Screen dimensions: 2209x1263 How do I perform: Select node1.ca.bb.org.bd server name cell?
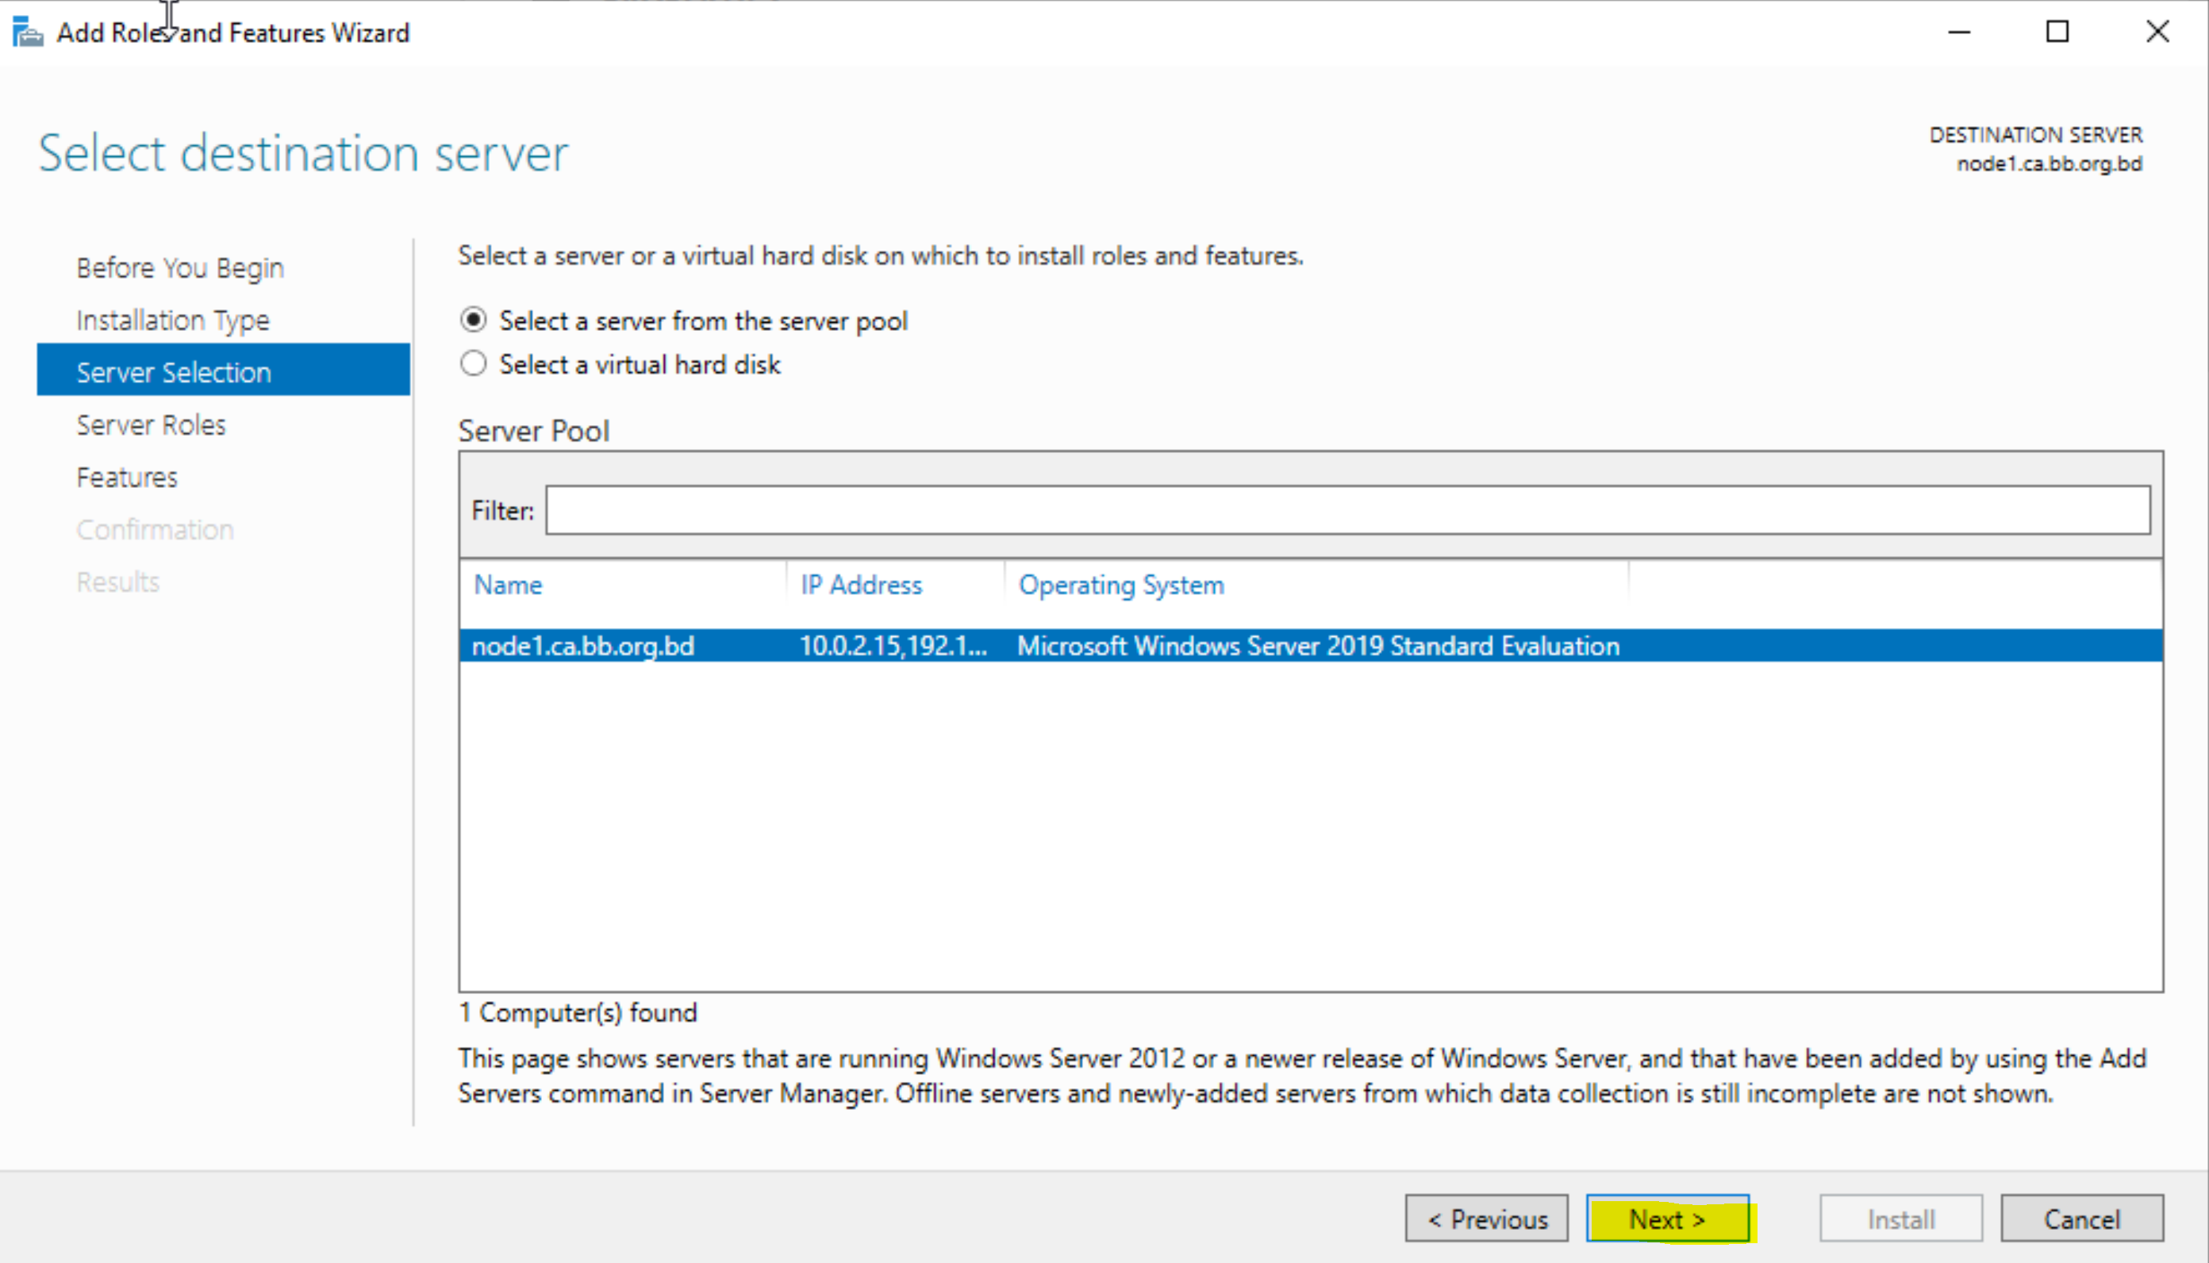point(583,647)
